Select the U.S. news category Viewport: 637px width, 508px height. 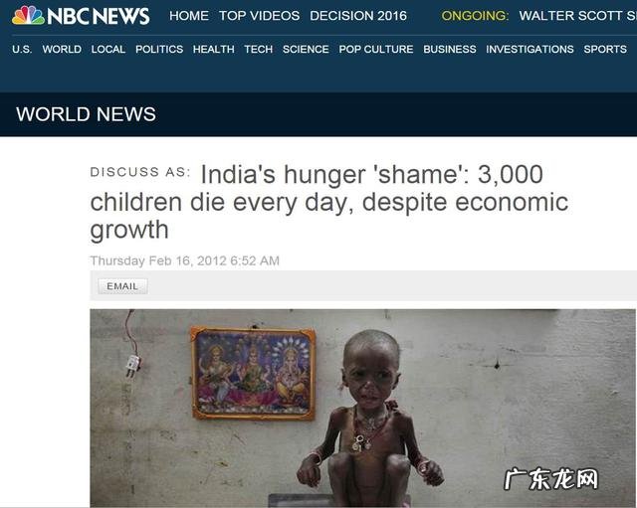tap(22, 49)
